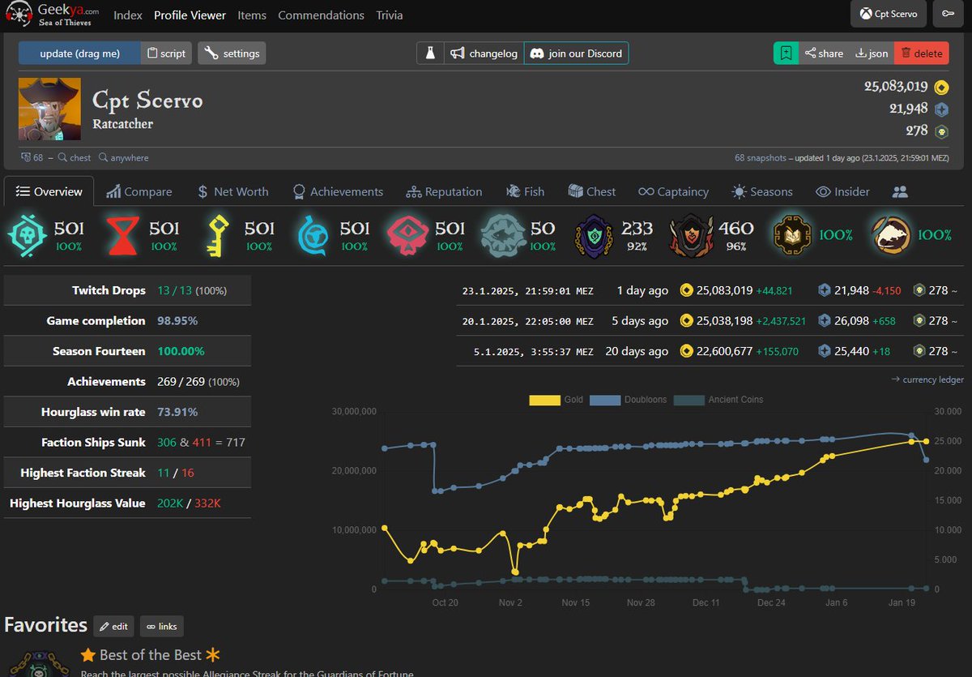972x677 pixels.
Task: Go to the Items page
Action: pyautogui.click(x=252, y=15)
